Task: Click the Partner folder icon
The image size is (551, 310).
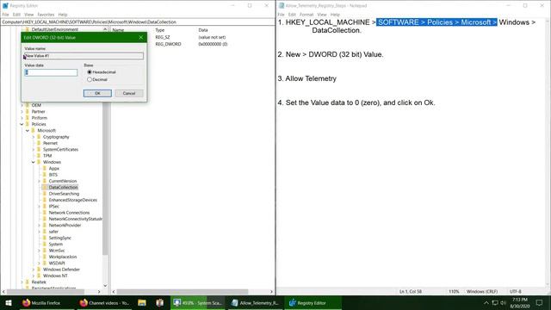Action: point(28,111)
